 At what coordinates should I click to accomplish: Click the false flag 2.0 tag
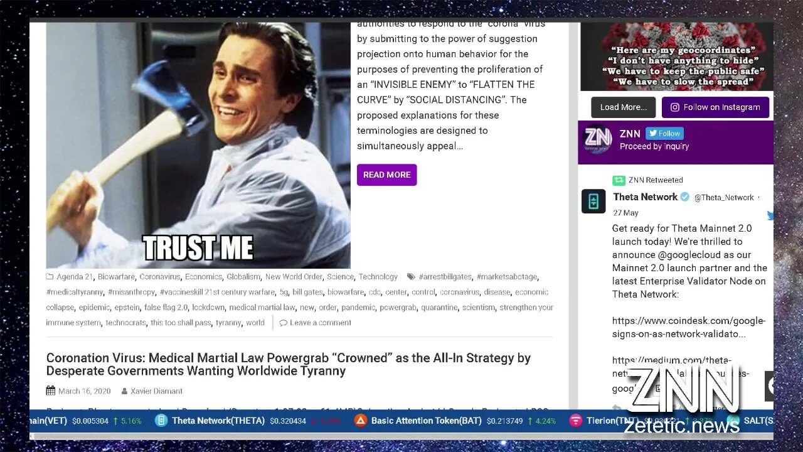pos(166,308)
